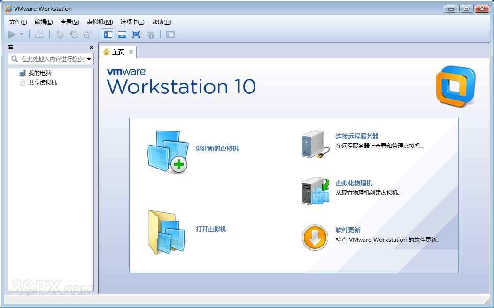Switch to the 主页 tab
Viewport: 494px width, 308px height.
(118, 52)
